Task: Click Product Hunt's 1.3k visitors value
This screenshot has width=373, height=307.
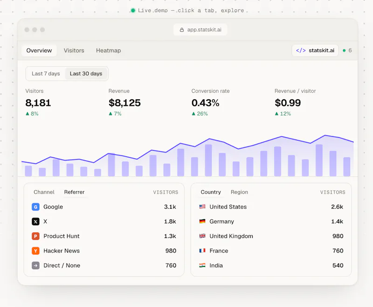Action: coord(170,237)
